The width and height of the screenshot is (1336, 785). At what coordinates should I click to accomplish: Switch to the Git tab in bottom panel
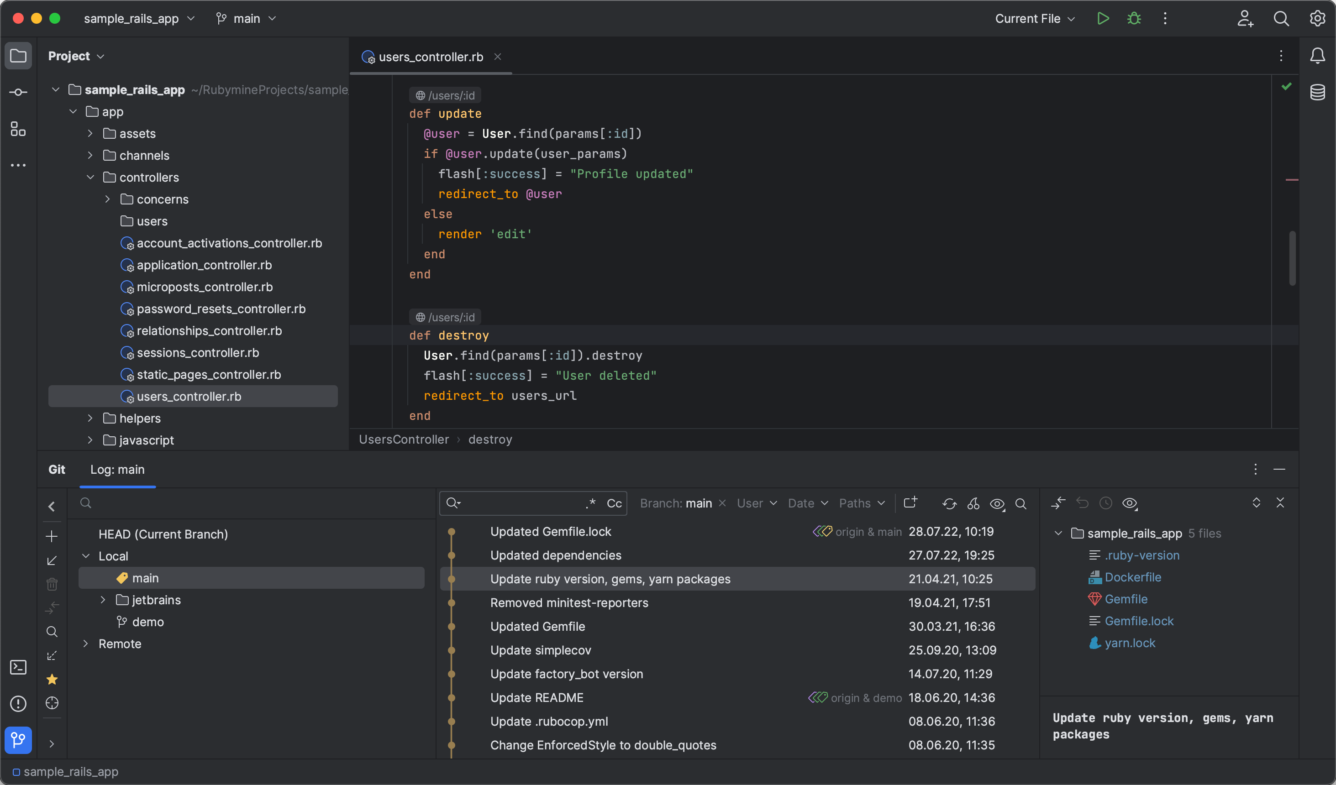[x=56, y=469]
